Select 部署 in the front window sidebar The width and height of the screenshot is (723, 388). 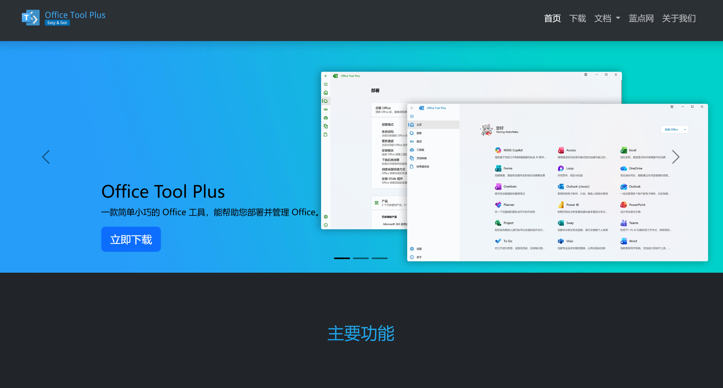tap(434, 133)
